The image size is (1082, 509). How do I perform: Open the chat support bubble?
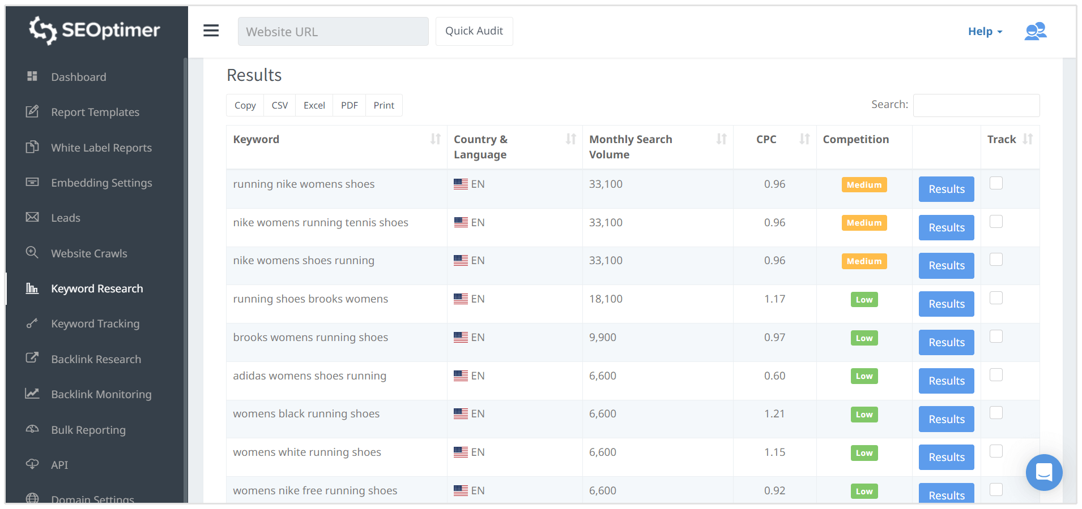click(1043, 472)
